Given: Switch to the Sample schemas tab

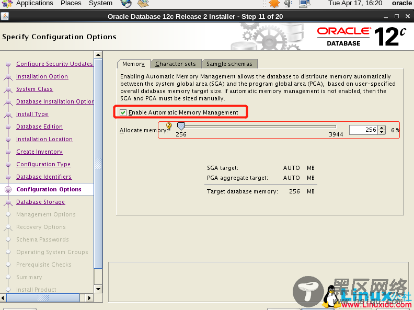Looking at the screenshot, I should pos(229,64).
